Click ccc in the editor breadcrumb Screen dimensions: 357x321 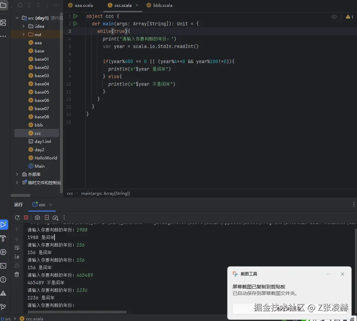click(x=70, y=193)
